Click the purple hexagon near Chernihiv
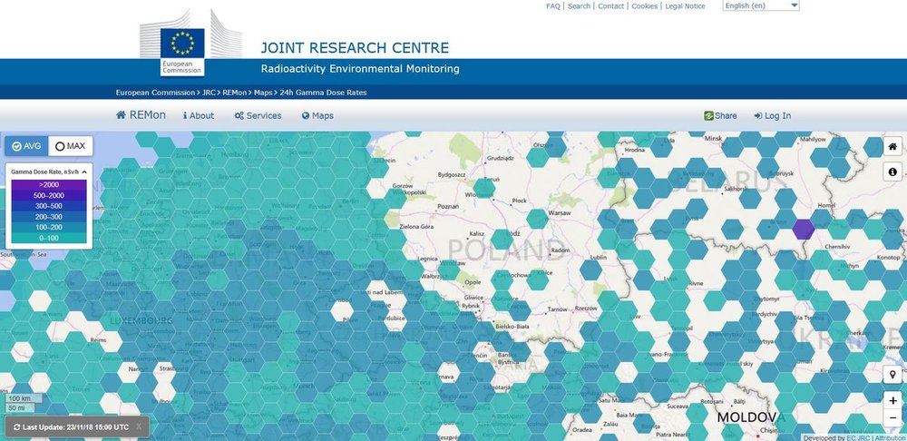The width and height of the screenshot is (907, 441). [803, 229]
